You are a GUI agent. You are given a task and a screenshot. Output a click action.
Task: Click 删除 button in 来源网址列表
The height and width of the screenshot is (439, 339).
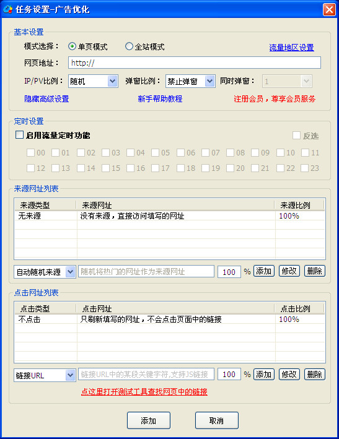pyautogui.click(x=315, y=271)
